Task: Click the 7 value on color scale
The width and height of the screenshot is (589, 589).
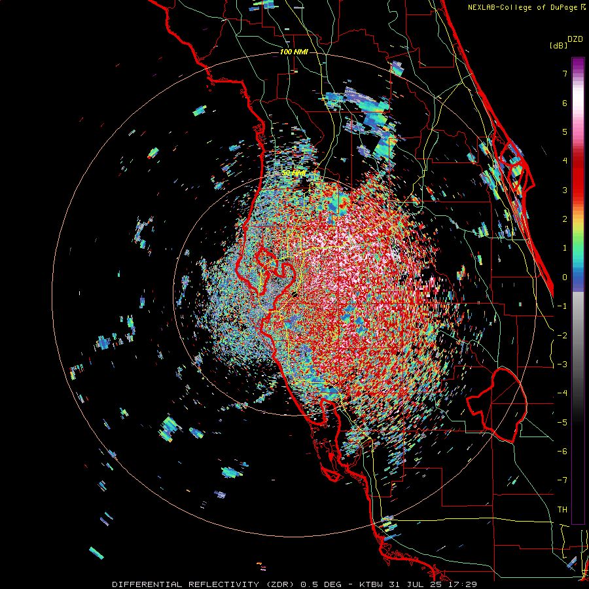Action: click(x=565, y=73)
